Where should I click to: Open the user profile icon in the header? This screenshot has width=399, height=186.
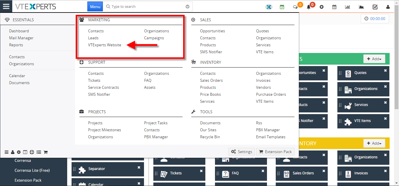pos(388,7)
